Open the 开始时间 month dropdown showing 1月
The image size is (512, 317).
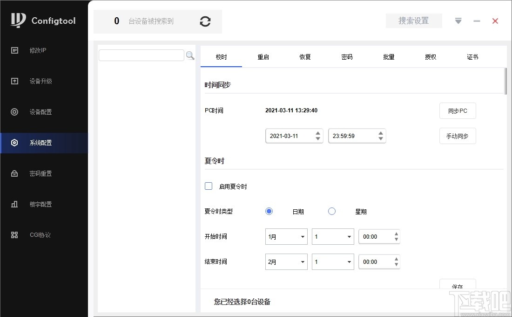[x=286, y=236]
